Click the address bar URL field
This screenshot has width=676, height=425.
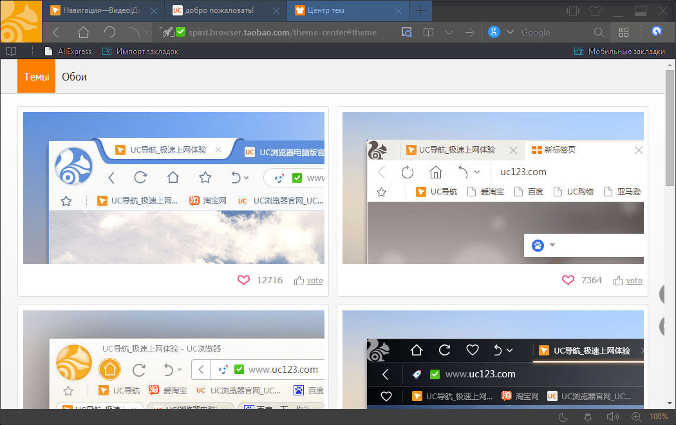click(x=283, y=32)
